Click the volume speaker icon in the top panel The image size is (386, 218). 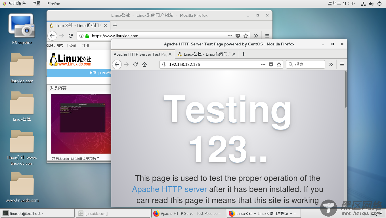coord(371,4)
